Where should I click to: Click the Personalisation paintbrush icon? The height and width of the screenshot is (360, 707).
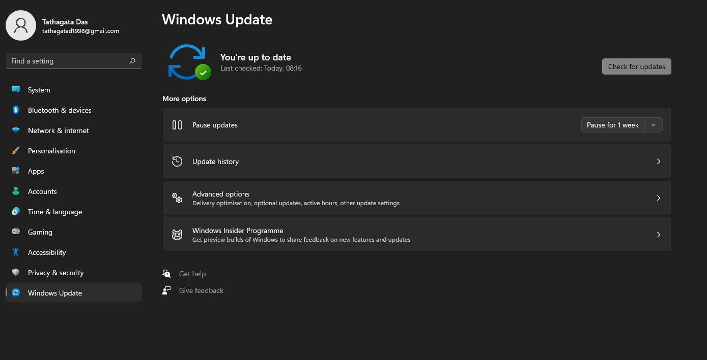[x=16, y=151]
